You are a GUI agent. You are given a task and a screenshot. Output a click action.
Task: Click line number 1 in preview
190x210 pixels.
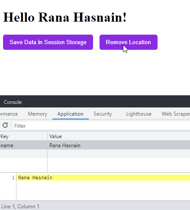pos(13,178)
